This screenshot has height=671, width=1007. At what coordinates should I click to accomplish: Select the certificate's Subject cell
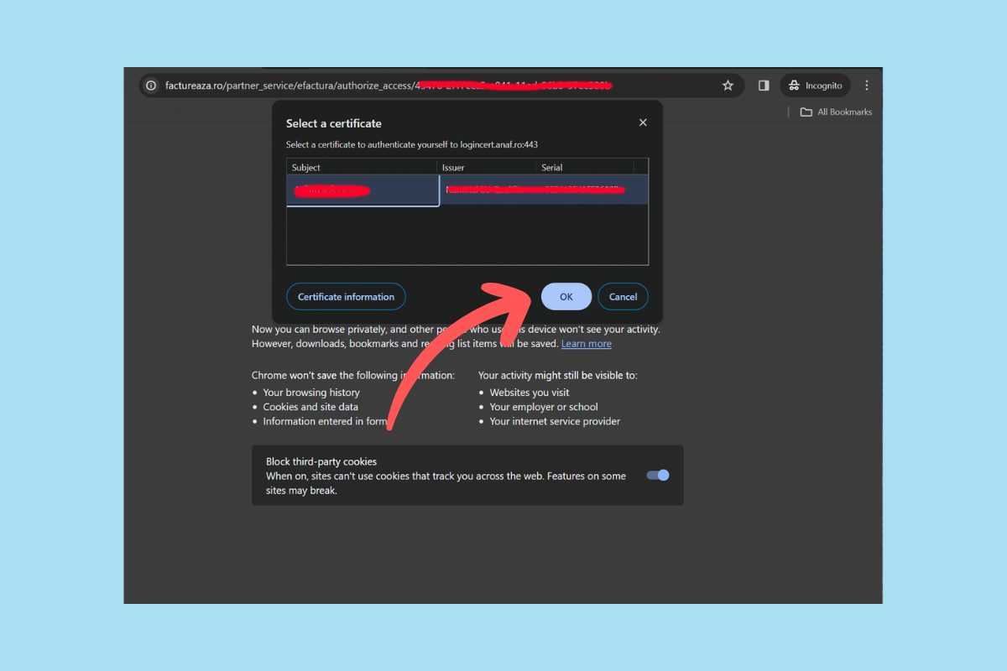pos(363,190)
